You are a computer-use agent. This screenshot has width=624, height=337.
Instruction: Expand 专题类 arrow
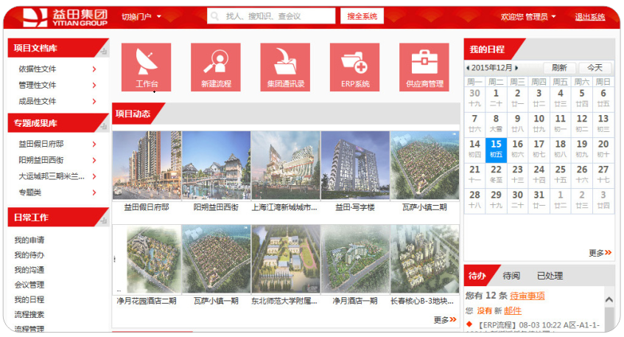(94, 192)
